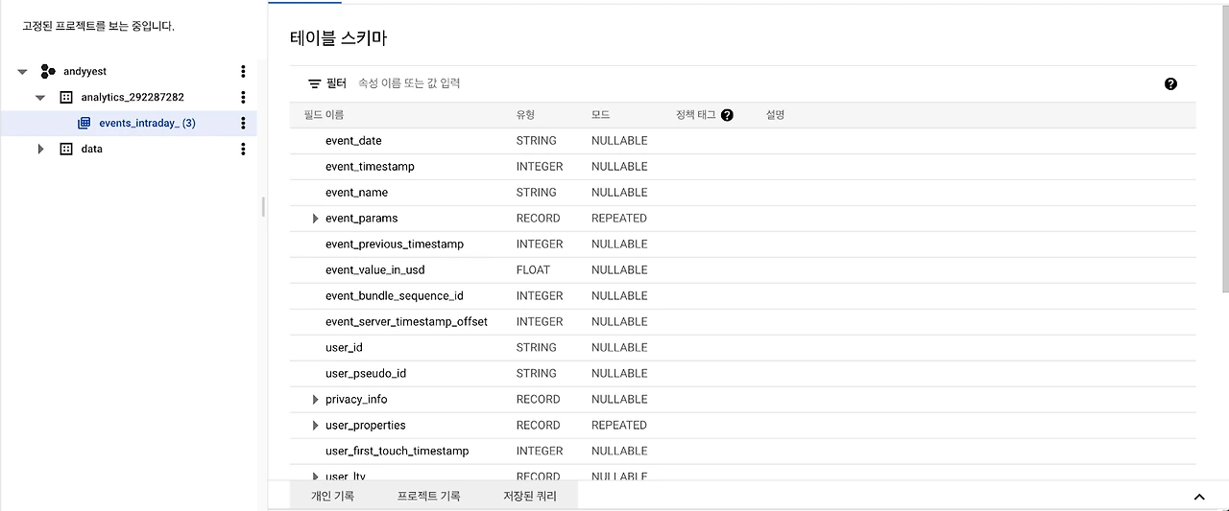Select the data dataset label
Viewport: 1229px width, 511px height.
tap(91, 149)
